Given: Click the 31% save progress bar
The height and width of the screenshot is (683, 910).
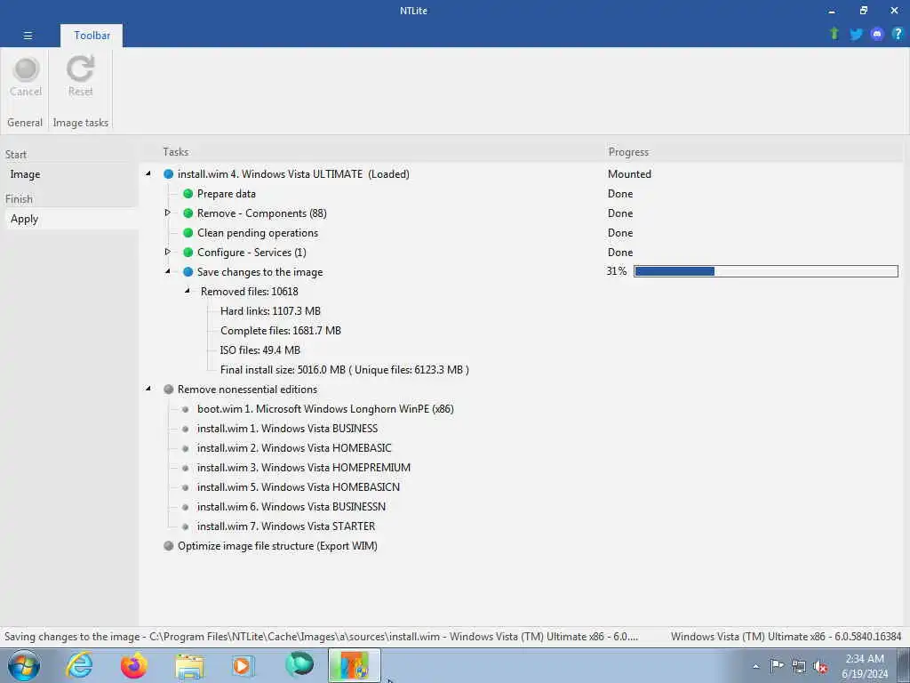Looking at the screenshot, I should (x=765, y=271).
